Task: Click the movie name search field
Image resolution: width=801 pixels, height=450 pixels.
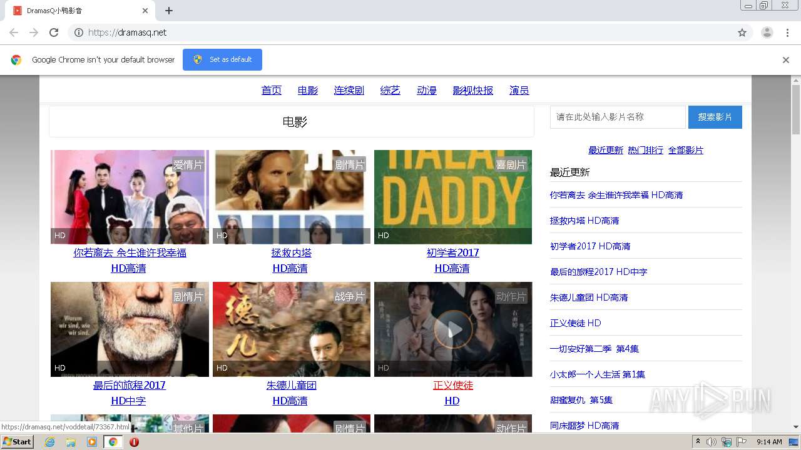Action: point(618,117)
